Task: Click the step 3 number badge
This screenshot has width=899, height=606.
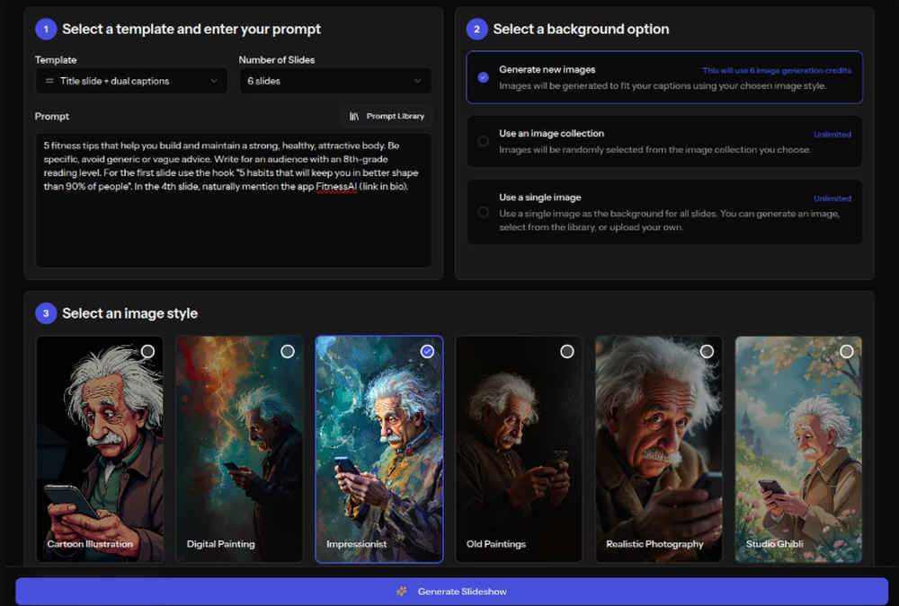Action: pyautogui.click(x=46, y=313)
